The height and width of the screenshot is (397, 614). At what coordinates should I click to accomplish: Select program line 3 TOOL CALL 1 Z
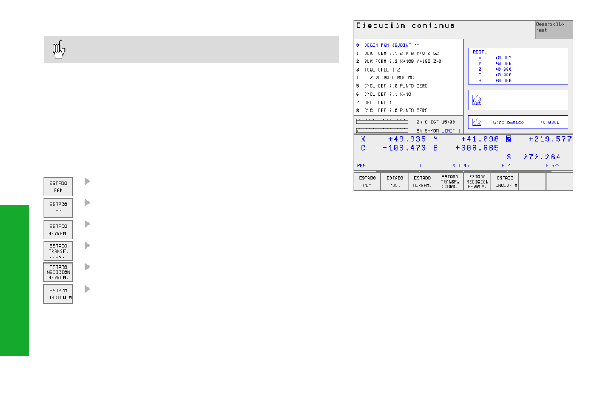click(x=378, y=70)
